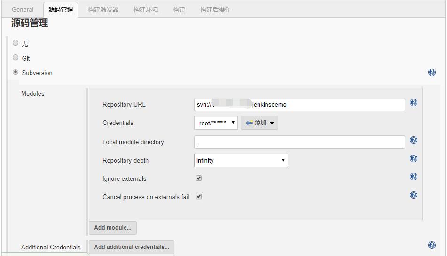Click the Add module... button
Image resolution: width=447 pixels, height=256 pixels.
pyautogui.click(x=113, y=228)
